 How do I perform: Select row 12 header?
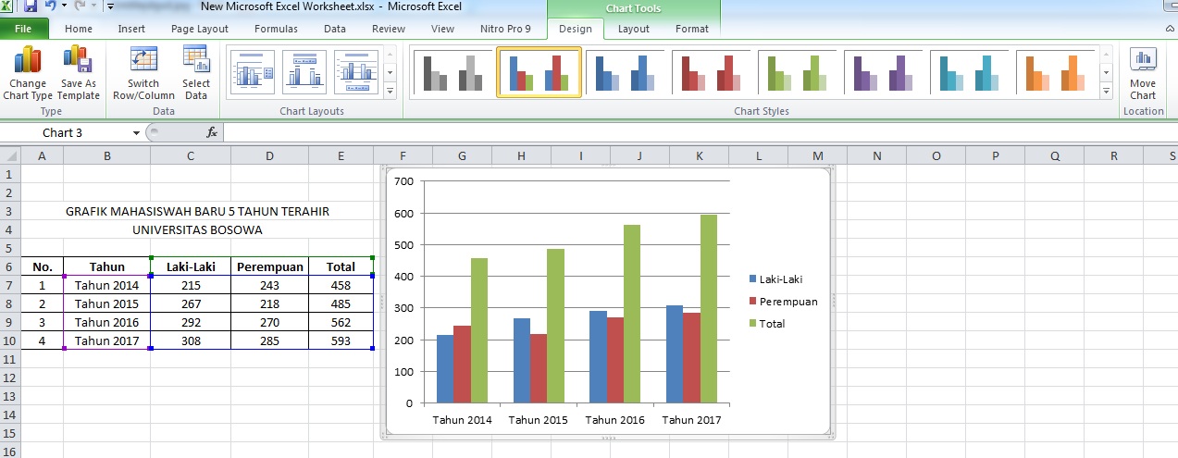(x=9, y=378)
